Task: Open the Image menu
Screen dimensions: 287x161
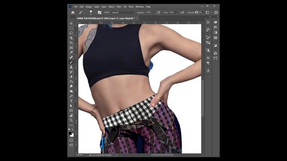Action: 89,7
